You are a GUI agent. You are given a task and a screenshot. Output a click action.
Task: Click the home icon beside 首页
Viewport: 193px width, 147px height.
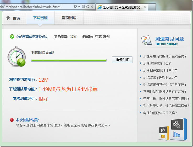[8, 18]
